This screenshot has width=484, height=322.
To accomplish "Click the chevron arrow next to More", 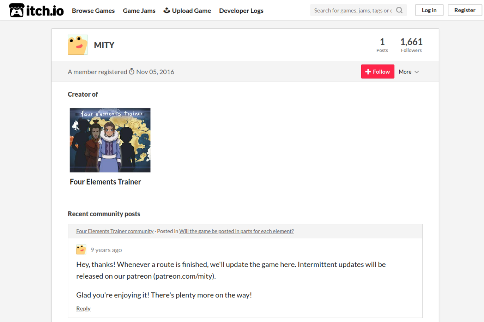I will click(x=417, y=72).
